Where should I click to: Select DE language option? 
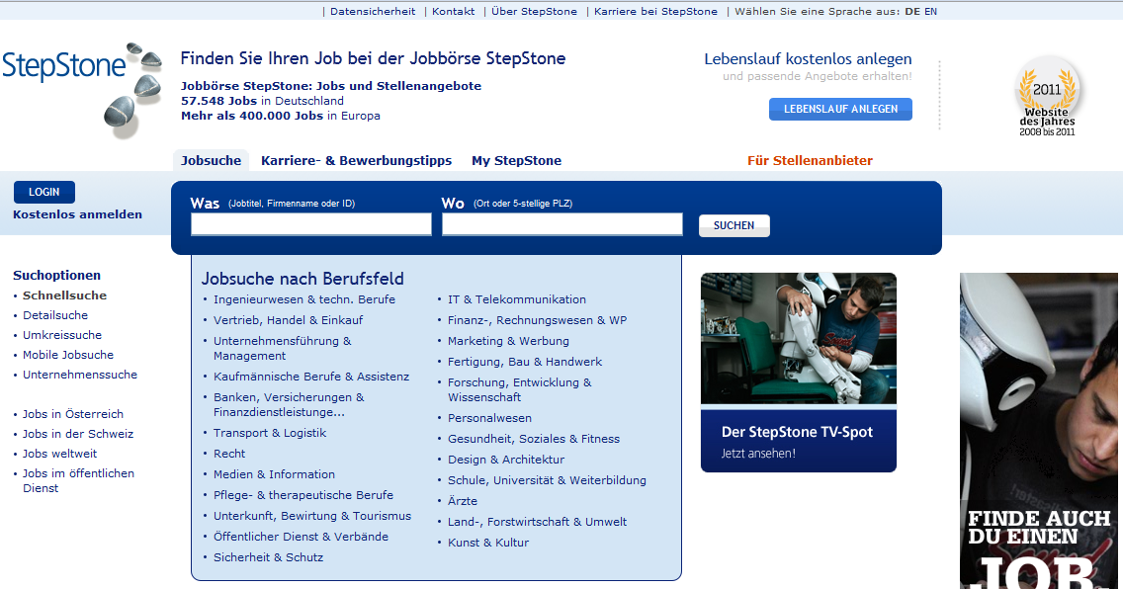pos(912,12)
